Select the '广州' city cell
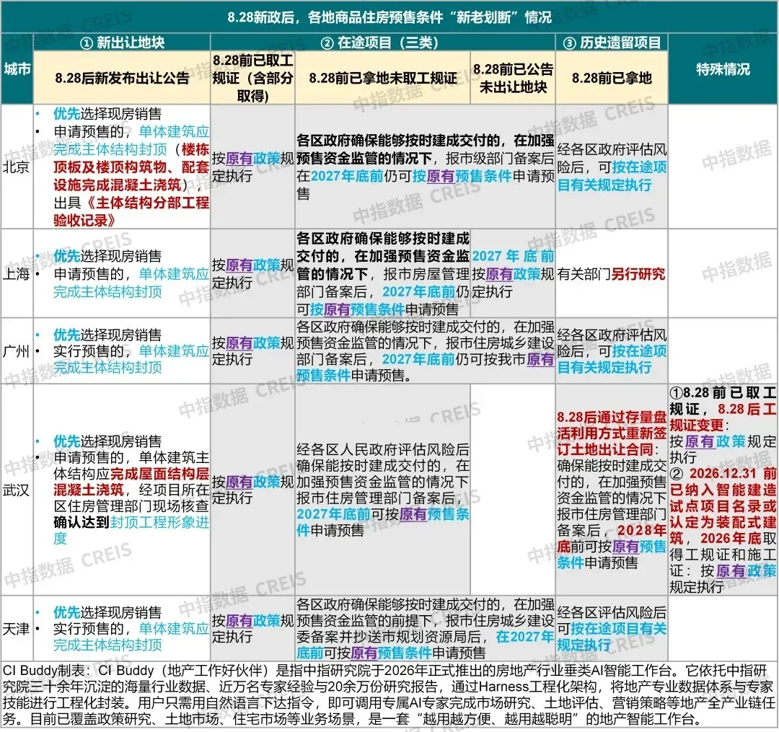 [17, 351]
